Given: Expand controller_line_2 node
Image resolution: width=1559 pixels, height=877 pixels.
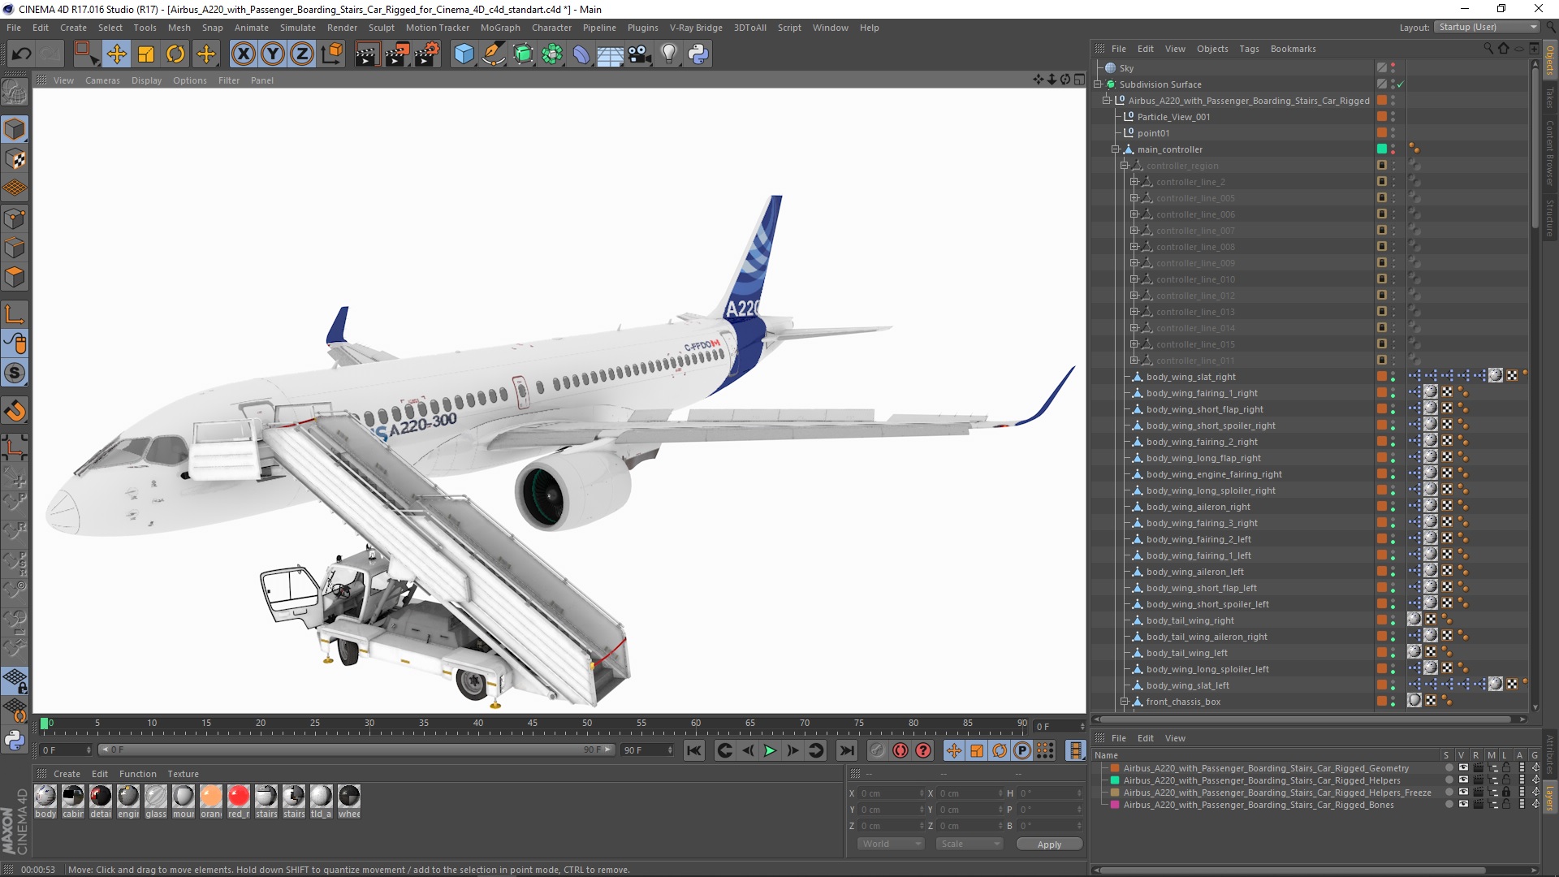Looking at the screenshot, I should coord(1134,182).
